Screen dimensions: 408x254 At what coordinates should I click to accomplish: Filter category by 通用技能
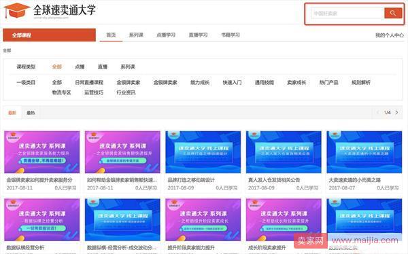265,82
